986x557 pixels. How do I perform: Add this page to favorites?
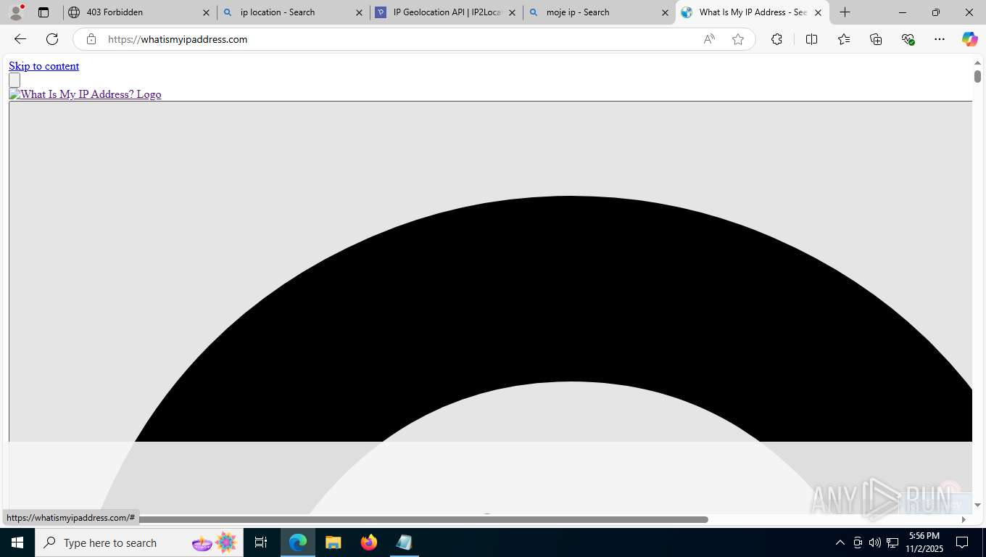738,39
